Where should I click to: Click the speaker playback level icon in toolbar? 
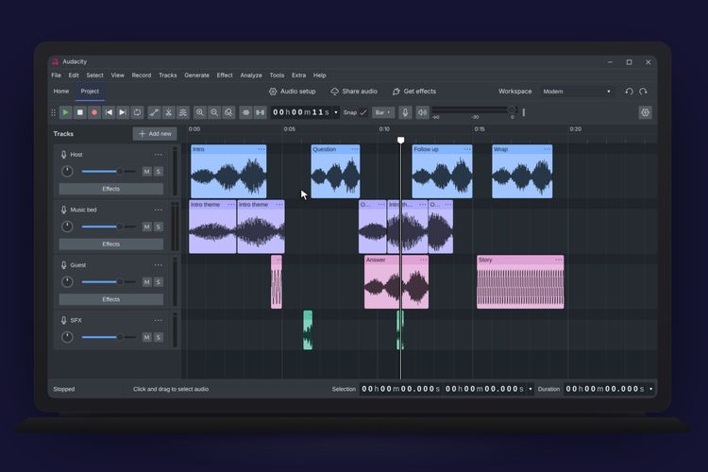422,112
